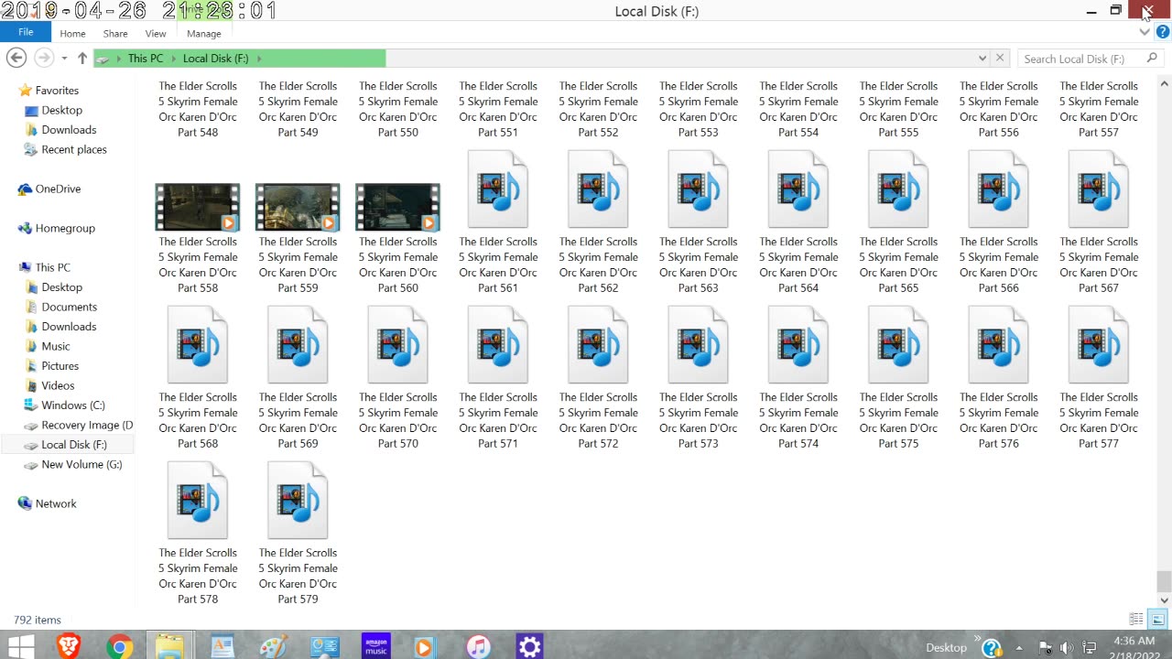Open Documents under This PC
Image resolution: width=1172 pixels, height=659 pixels.
pos(69,307)
